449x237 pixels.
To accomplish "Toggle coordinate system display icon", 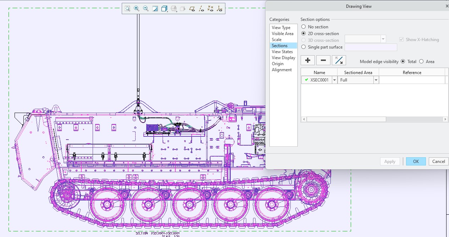I will (x=220, y=9).
